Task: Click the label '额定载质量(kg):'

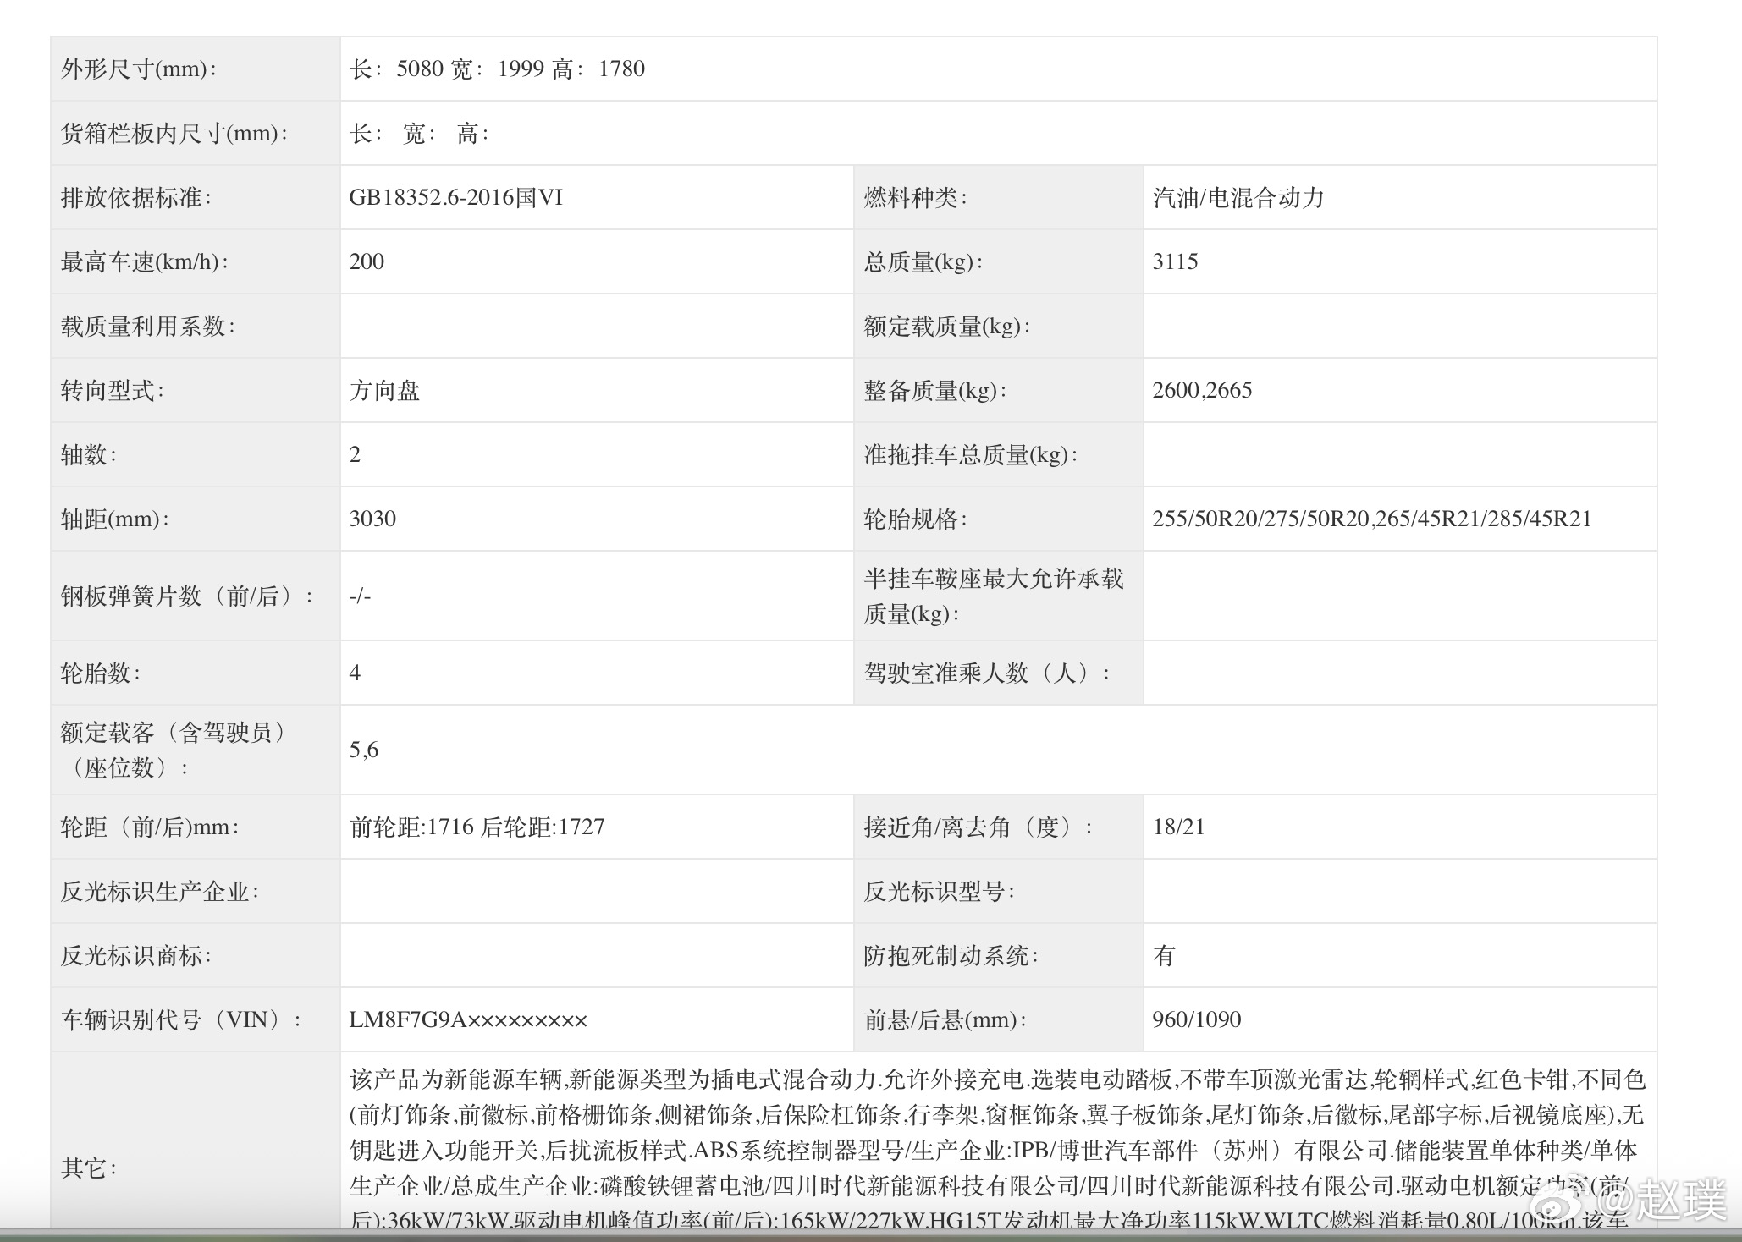Action: pos(947,326)
